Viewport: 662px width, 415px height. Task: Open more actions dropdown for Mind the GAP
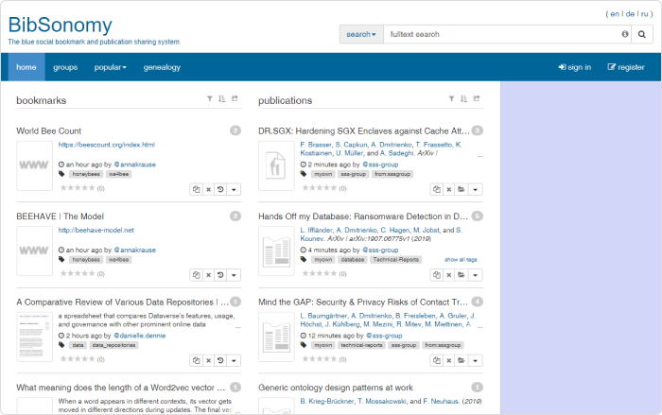coord(476,360)
